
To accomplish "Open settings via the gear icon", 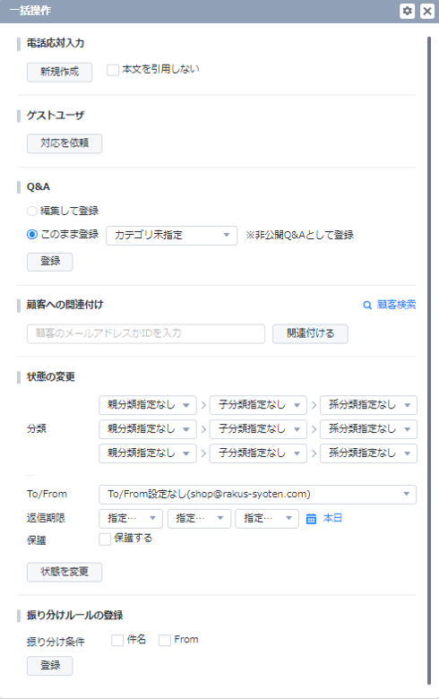I will (x=407, y=11).
